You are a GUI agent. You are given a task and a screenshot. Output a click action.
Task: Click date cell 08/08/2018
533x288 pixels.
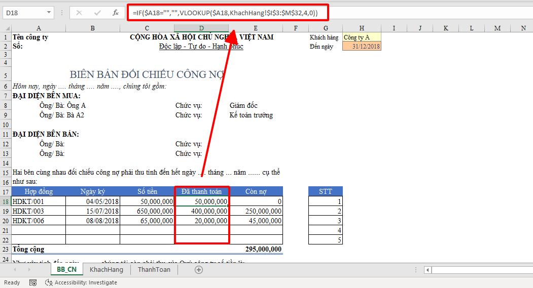click(x=92, y=221)
